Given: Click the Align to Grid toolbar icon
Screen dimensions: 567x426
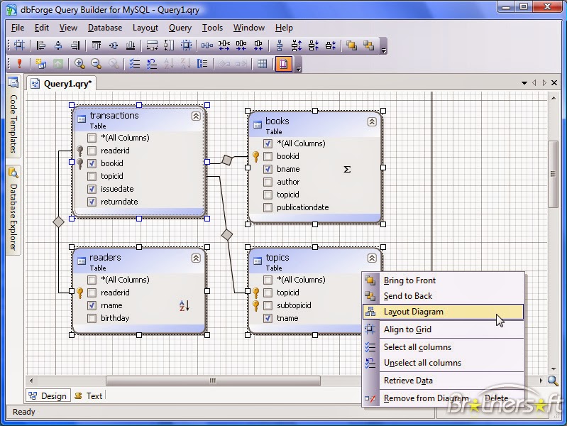Looking at the screenshot, I should click(19, 45).
